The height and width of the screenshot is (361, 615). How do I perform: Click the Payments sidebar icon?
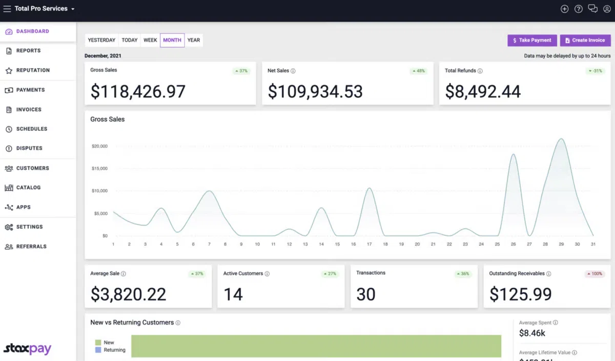[9, 90]
